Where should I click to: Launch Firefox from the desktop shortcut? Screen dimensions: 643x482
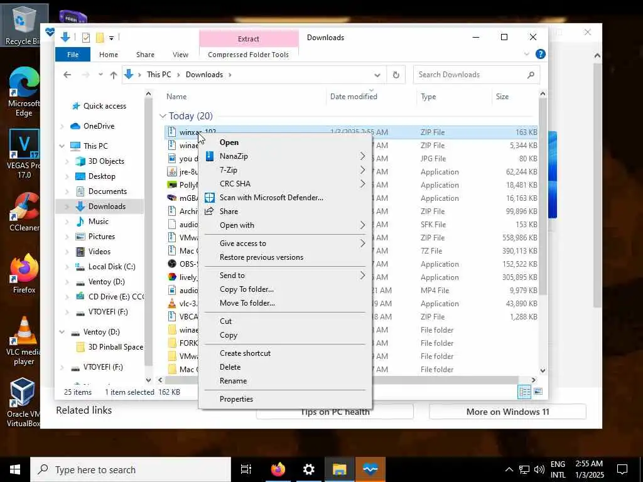pyautogui.click(x=24, y=274)
